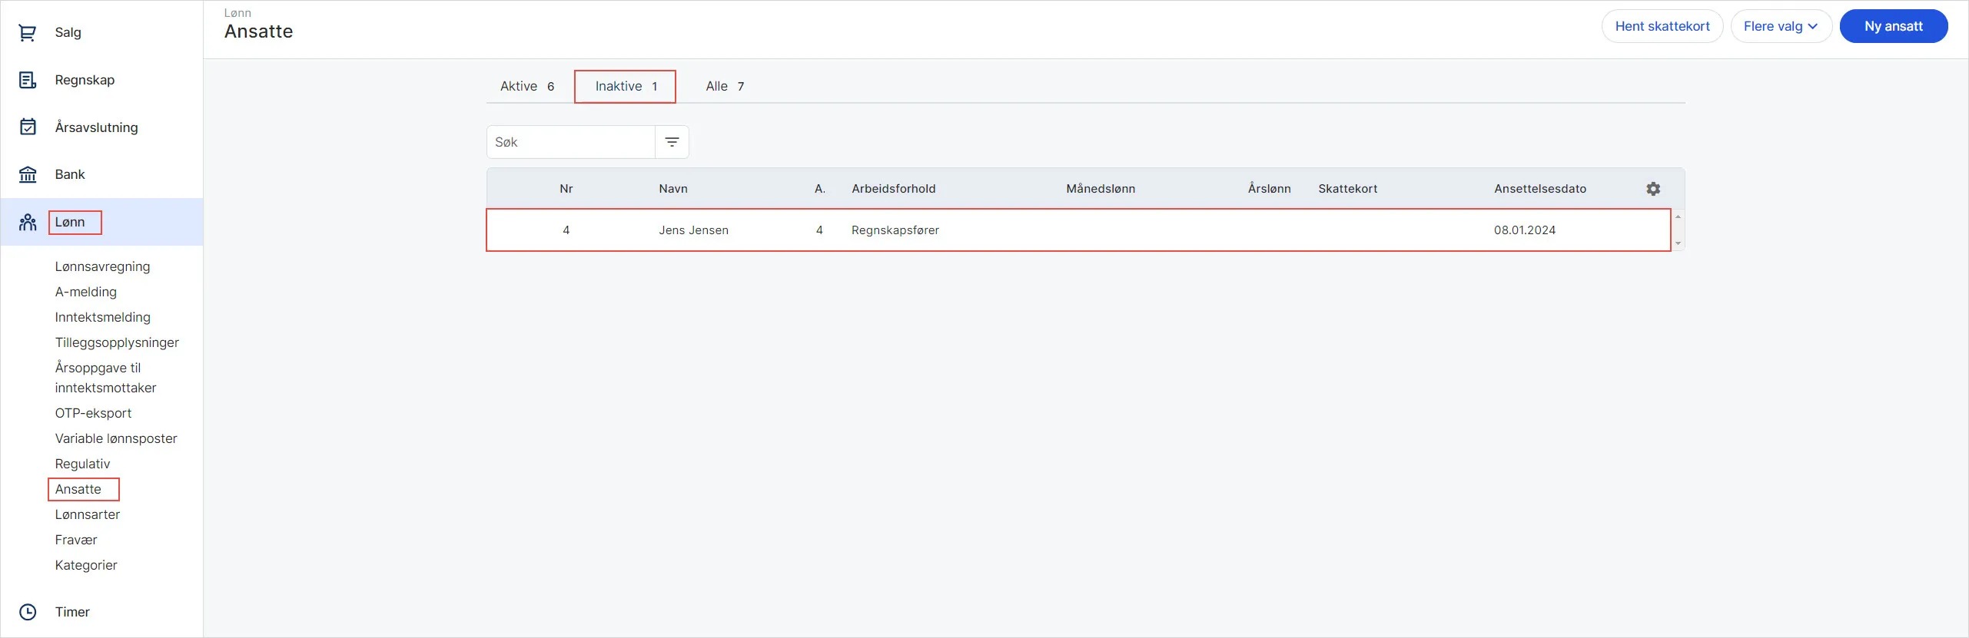
Task: Click the Regnskap ledger icon
Action: point(28,80)
